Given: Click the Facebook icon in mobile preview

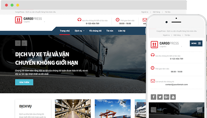Looking at the screenshot, I should pos(153,97).
